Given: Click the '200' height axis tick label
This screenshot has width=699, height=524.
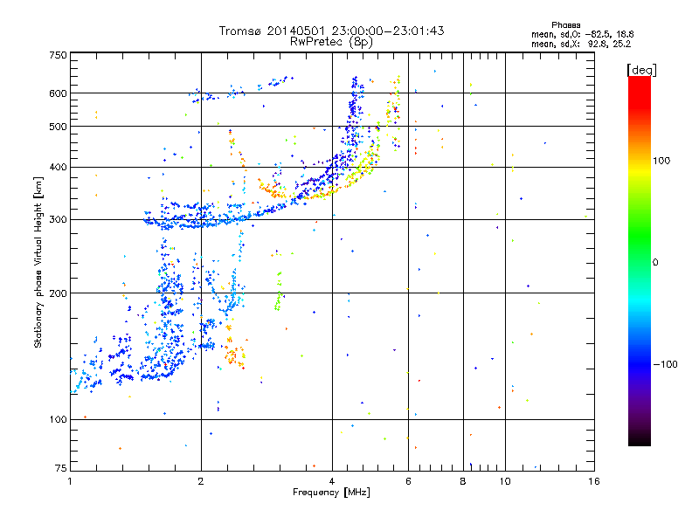Looking at the screenshot, I should (58, 293).
